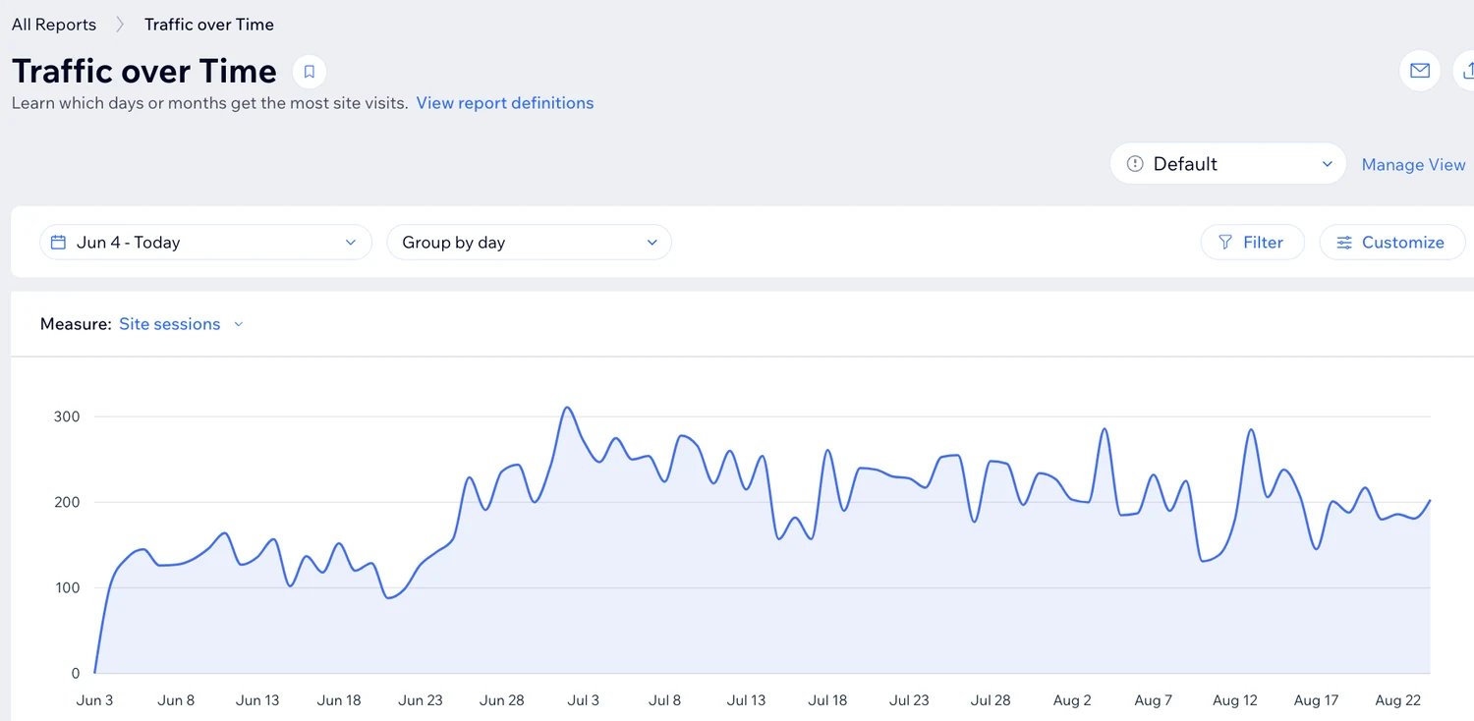Click the Aug 17 axis label

[x=1317, y=700]
